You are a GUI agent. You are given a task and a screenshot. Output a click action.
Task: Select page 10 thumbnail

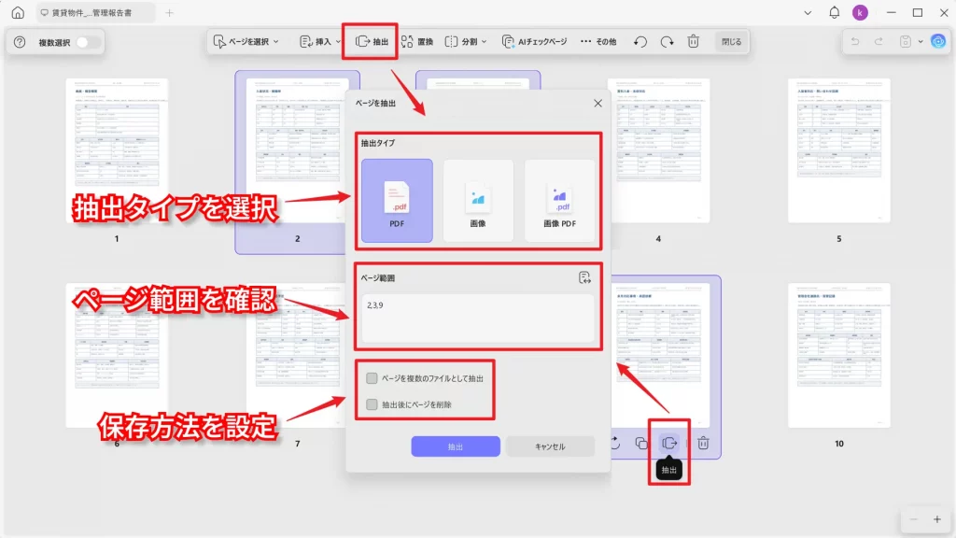coord(839,355)
